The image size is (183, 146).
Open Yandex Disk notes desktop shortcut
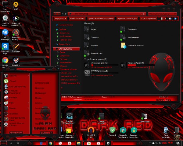[x=69, y=133]
